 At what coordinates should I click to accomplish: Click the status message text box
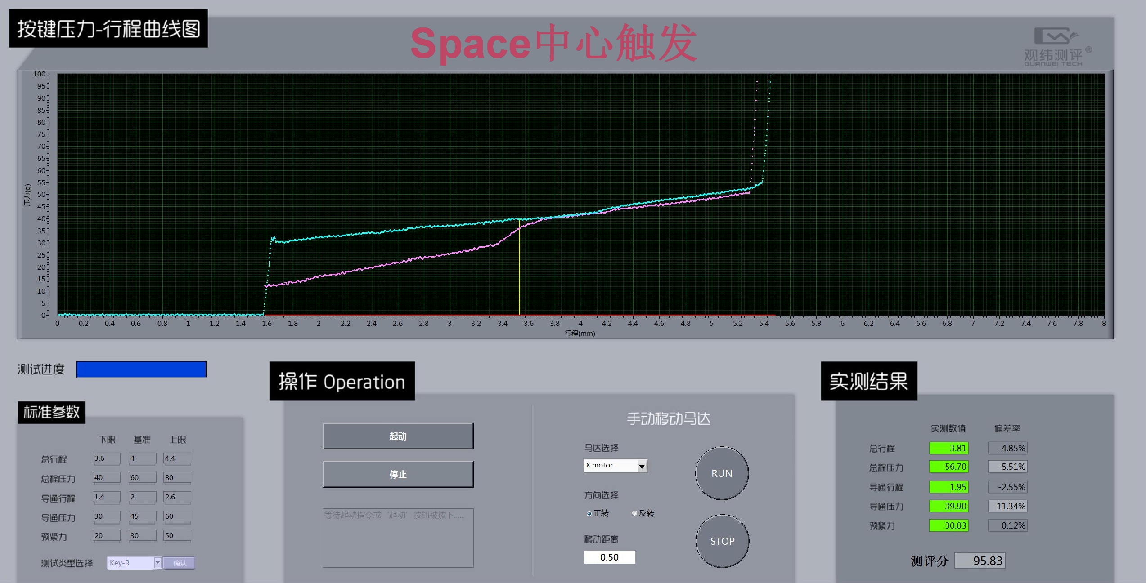coord(398,538)
